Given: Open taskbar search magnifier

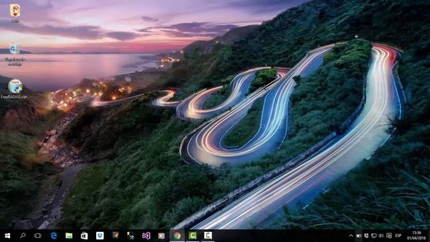Looking at the screenshot, I should coord(23,235).
